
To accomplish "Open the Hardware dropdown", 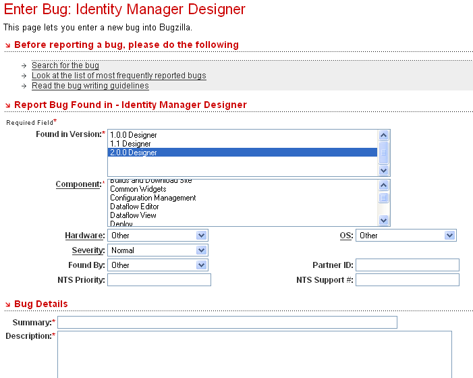I will click(x=157, y=236).
